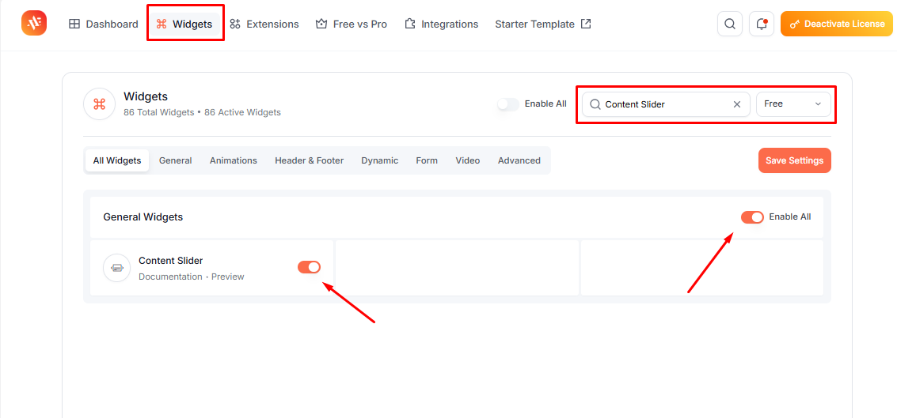
Task: Select the Dynamic filter tab
Action: coord(380,160)
